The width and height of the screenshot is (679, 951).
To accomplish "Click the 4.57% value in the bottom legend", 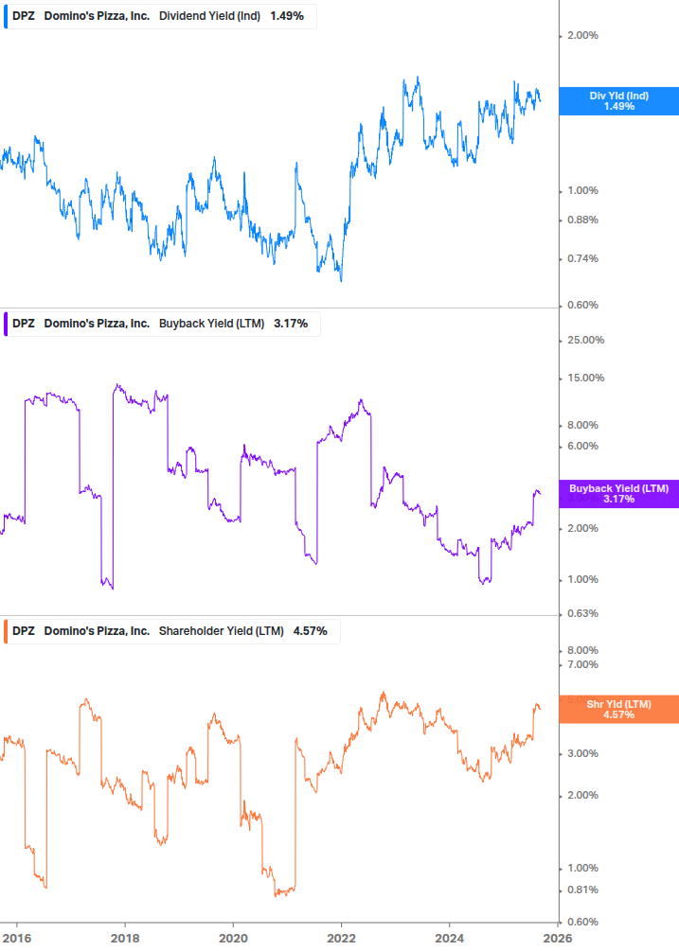I will tap(310, 631).
